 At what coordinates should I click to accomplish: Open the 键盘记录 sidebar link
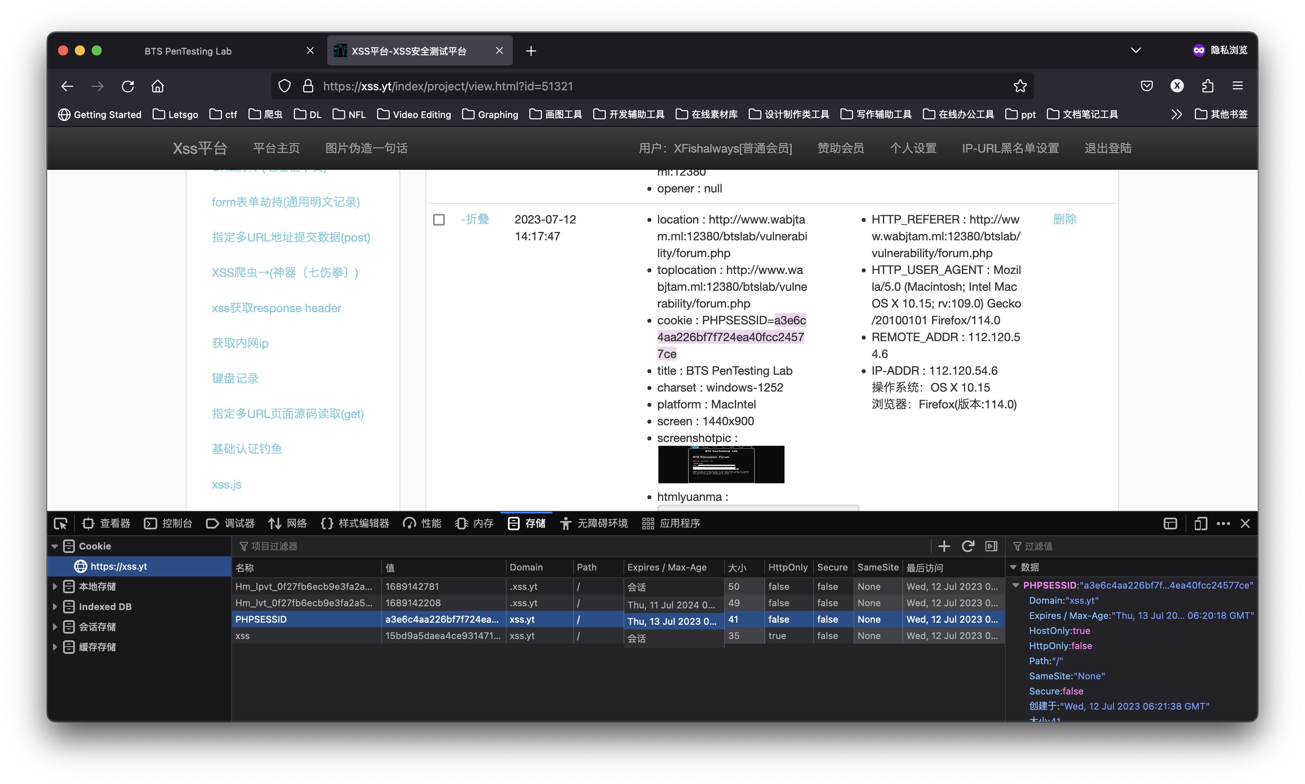pos(235,378)
